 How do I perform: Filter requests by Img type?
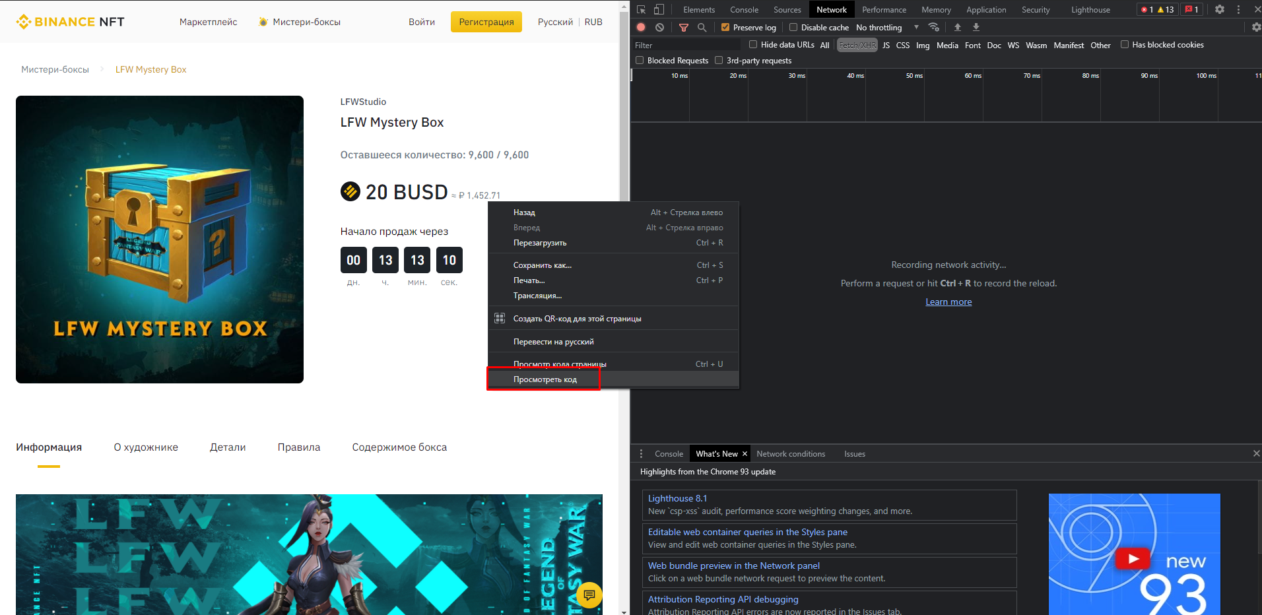[x=923, y=45]
